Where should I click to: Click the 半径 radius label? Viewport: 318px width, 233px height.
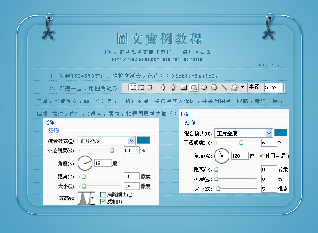click(255, 87)
